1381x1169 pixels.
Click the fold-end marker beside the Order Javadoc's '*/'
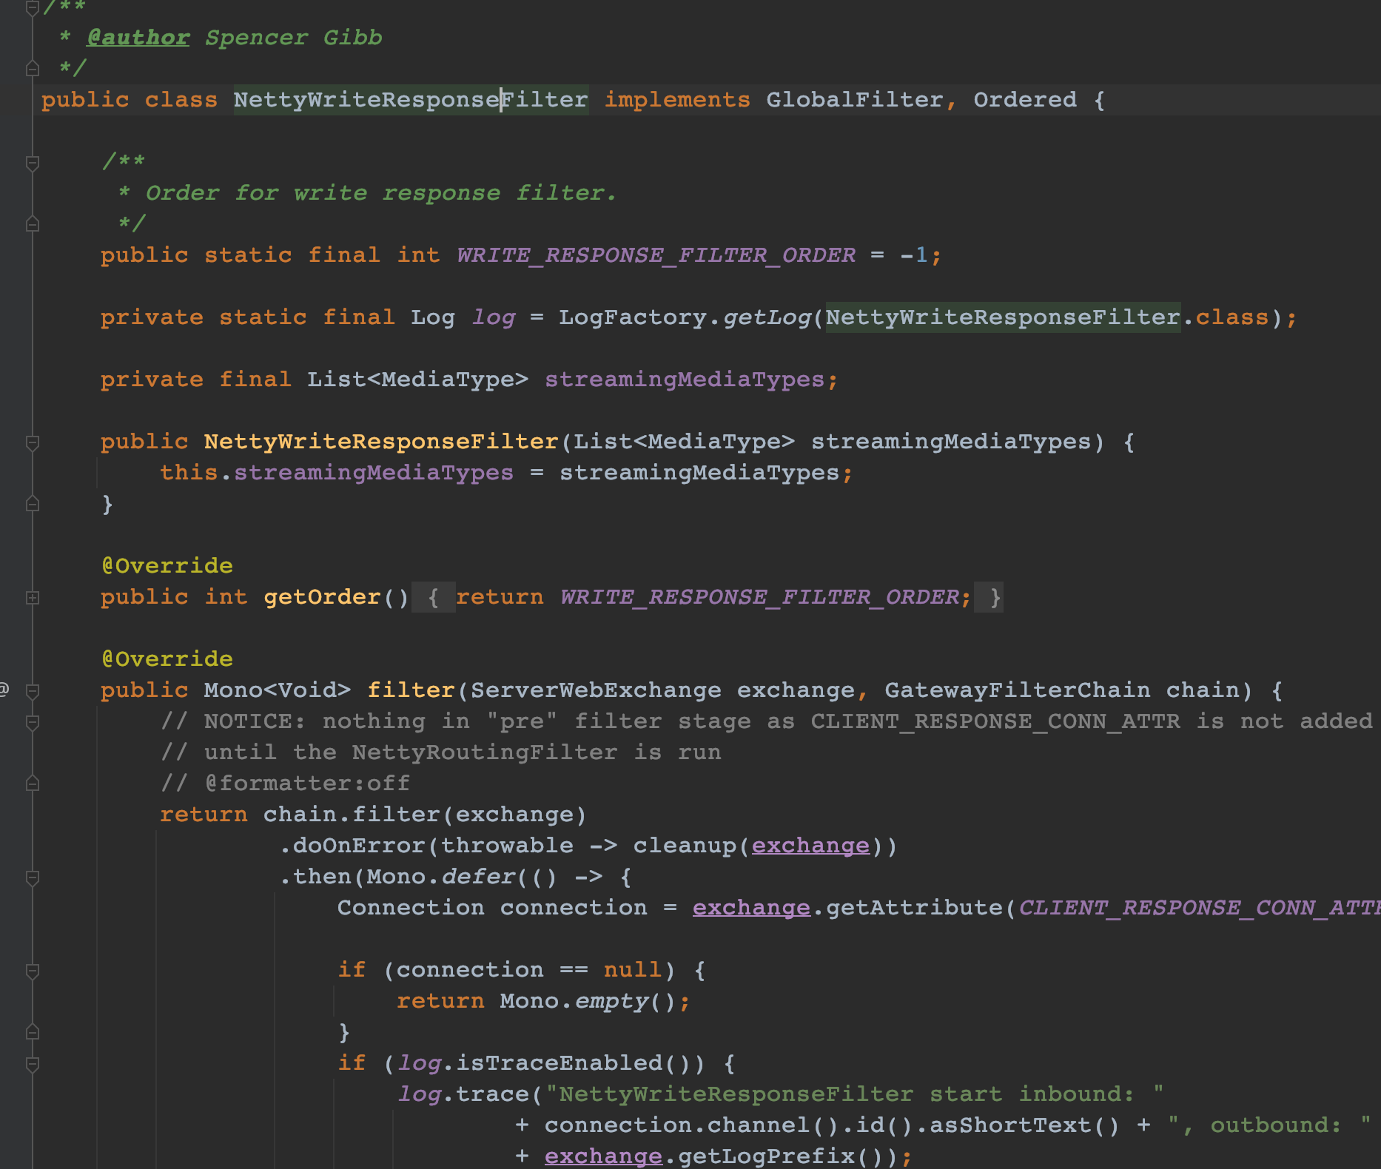pyautogui.click(x=33, y=225)
